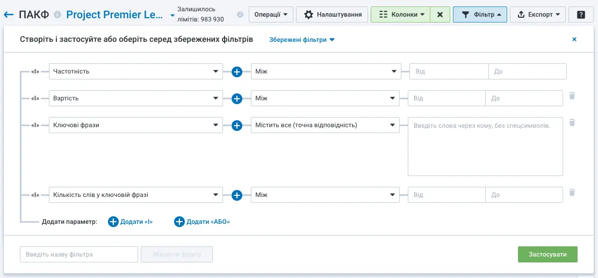Delete the Ключові фрази filter row

point(572,123)
